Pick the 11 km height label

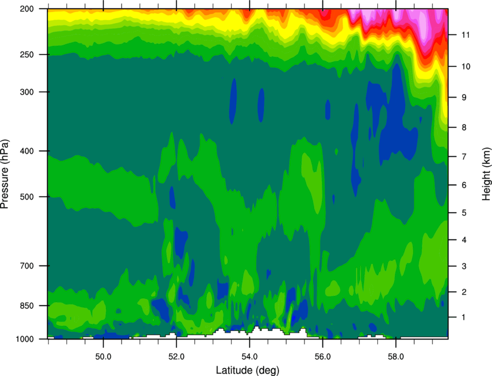coord(465,35)
